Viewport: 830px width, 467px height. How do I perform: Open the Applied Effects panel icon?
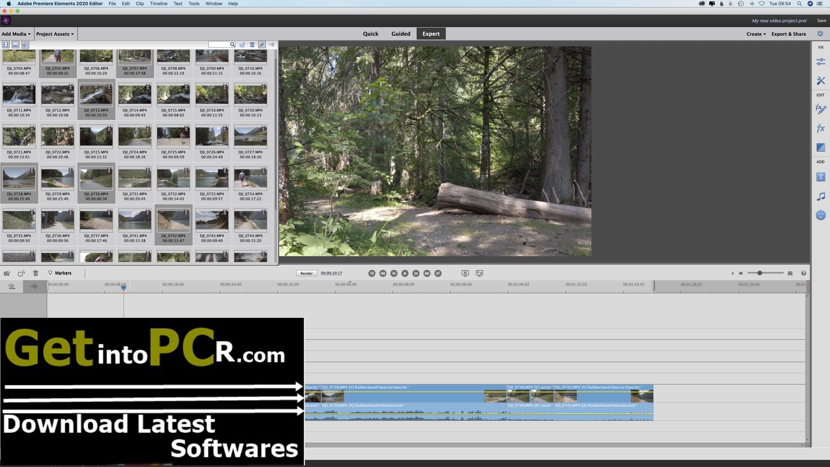tap(821, 109)
